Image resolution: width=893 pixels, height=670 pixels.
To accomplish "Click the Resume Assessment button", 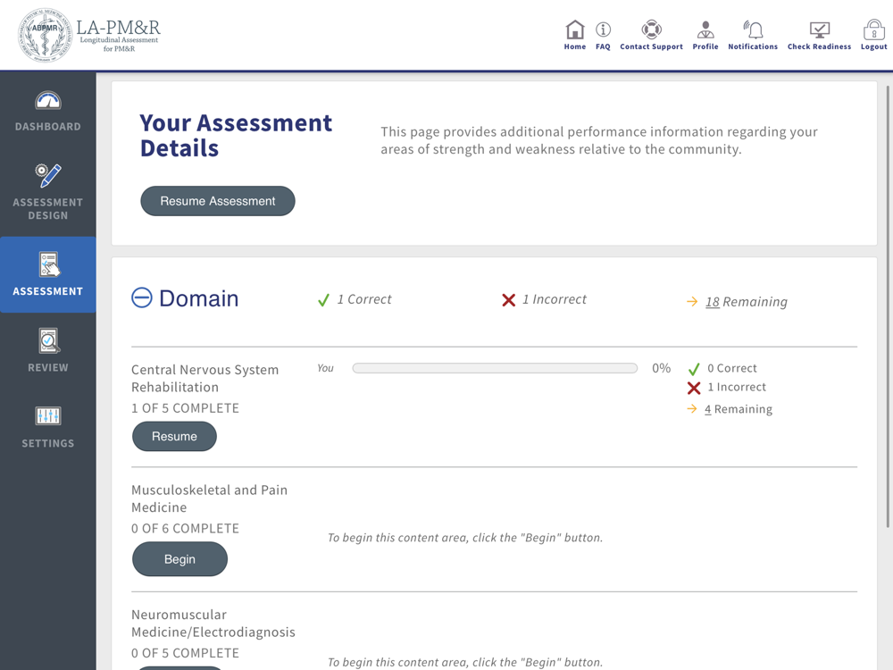I will tap(218, 201).
